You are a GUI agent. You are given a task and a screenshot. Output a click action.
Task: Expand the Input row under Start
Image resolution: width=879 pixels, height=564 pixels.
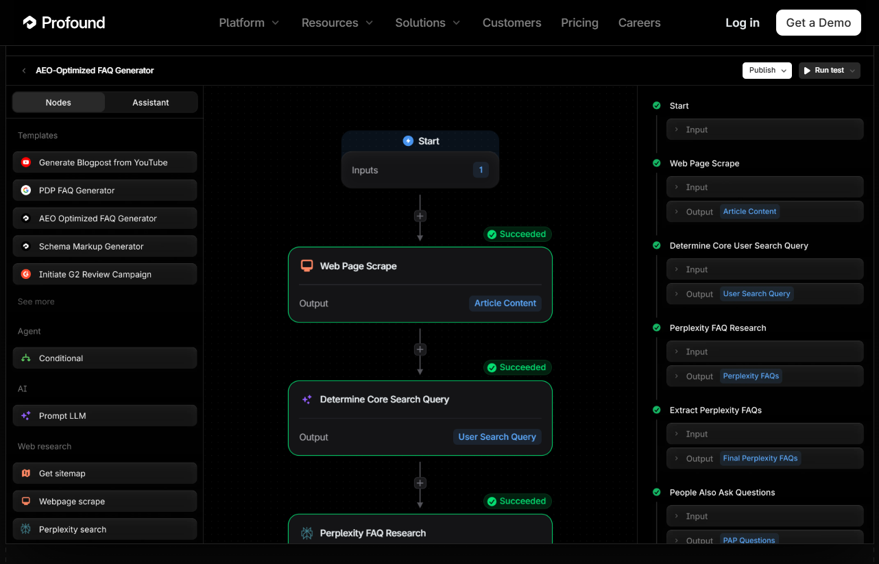765,130
